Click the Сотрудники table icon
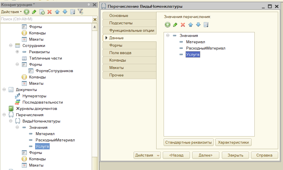Viewport: 283px width, 170px height. click(x=17, y=46)
